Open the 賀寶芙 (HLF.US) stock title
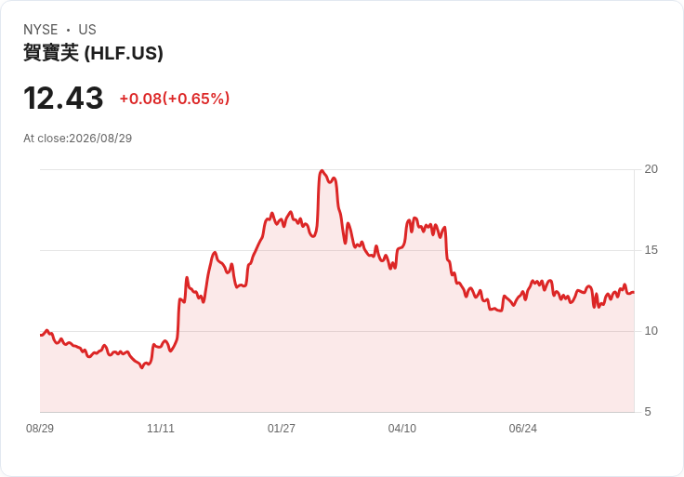Viewport: 684px width, 477px height. (93, 53)
